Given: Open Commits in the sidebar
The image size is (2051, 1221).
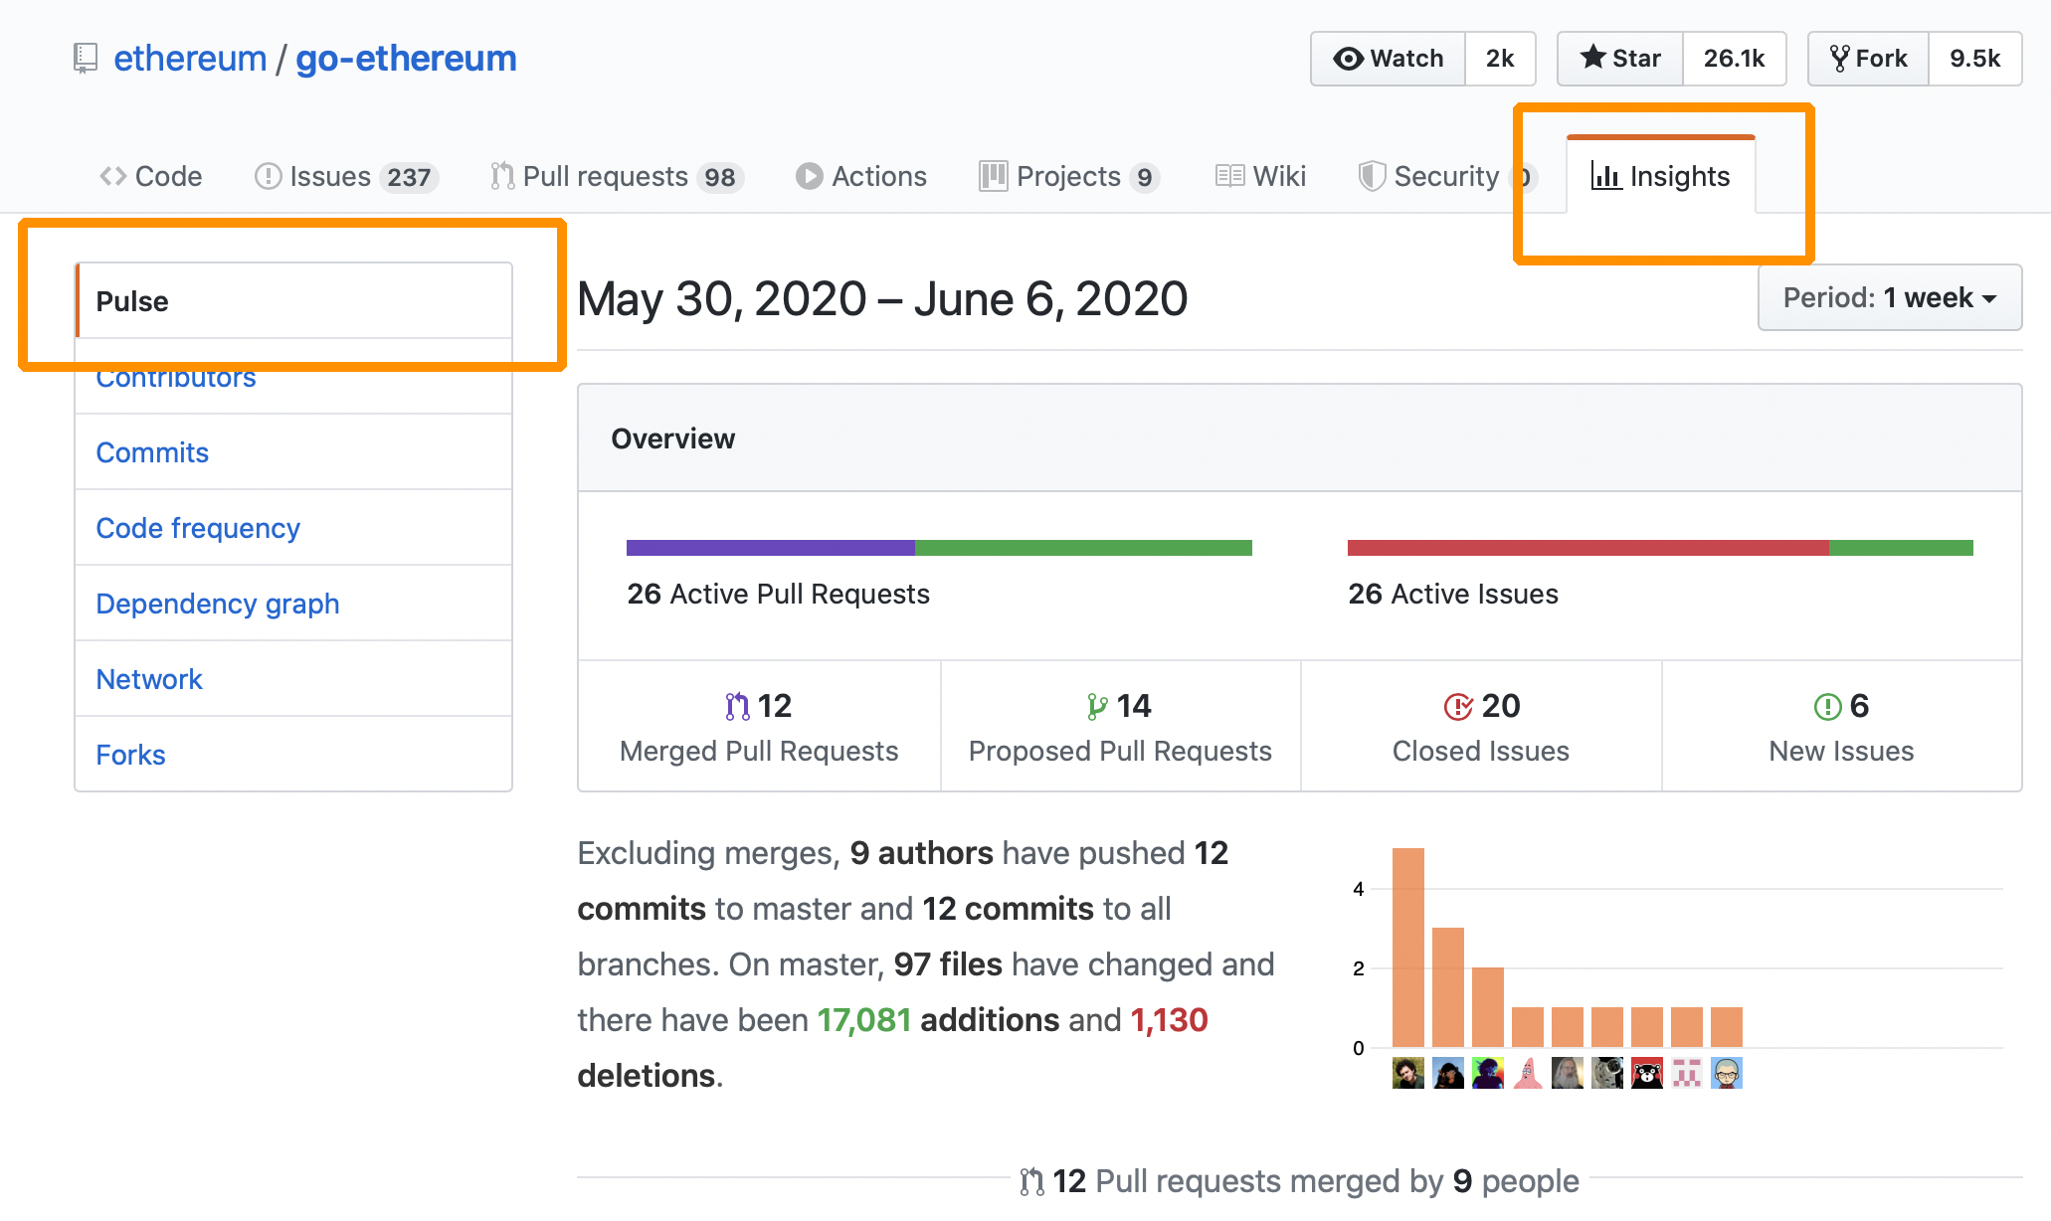Looking at the screenshot, I should (293, 452).
